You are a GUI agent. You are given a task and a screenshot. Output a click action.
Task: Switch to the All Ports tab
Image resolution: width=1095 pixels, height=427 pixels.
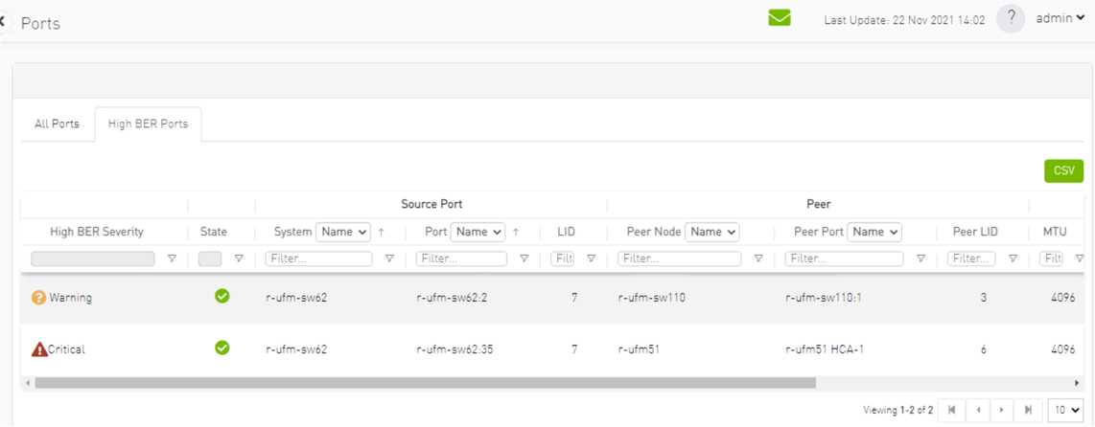point(57,124)
